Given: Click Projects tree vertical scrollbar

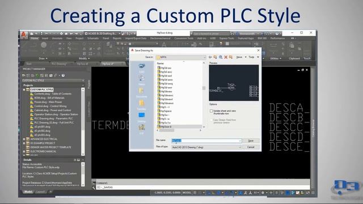Looking at the screenshot, I should [83, 122].
